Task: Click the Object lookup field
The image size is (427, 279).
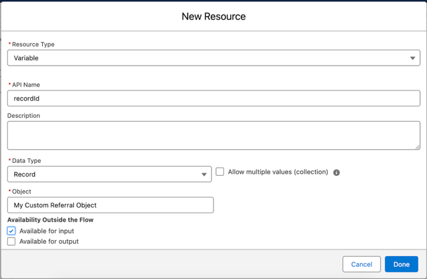Action: 110,205
